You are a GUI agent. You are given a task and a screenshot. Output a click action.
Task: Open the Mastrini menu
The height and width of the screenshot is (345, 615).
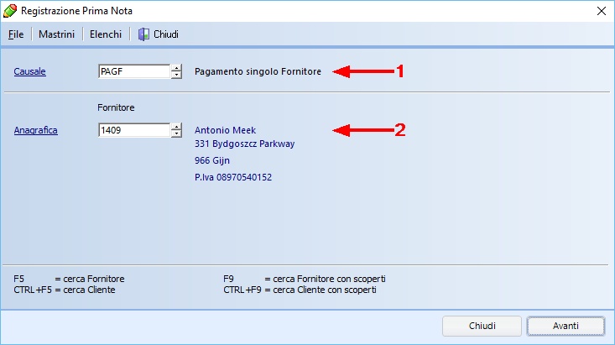tap(56, 34)
